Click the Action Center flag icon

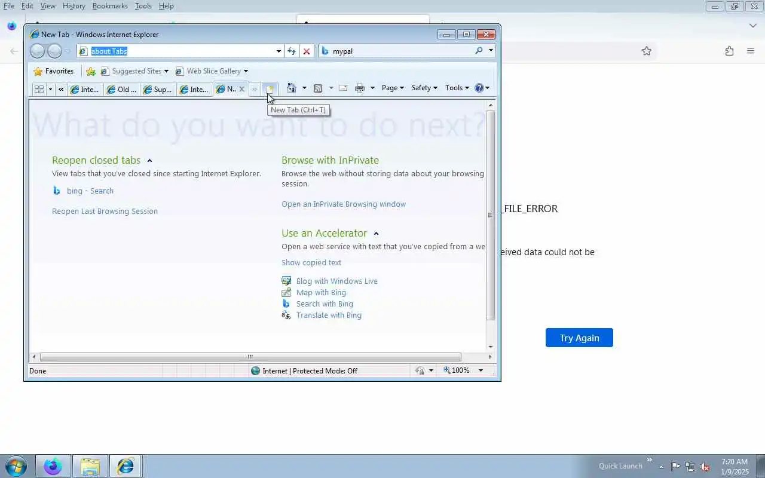click(x=675, y=467)
